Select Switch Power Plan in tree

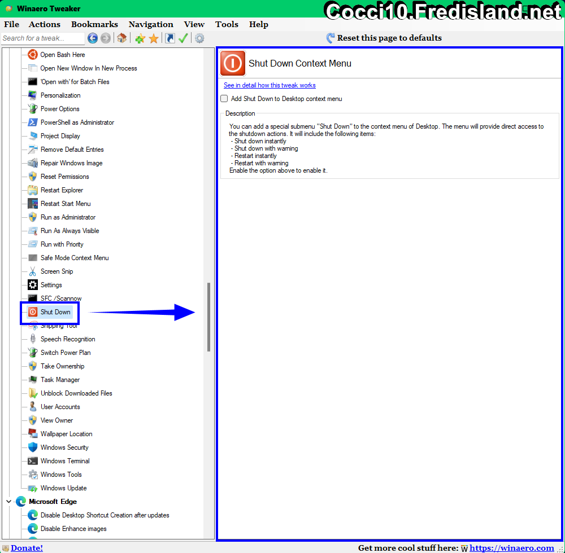pos(66,353)
